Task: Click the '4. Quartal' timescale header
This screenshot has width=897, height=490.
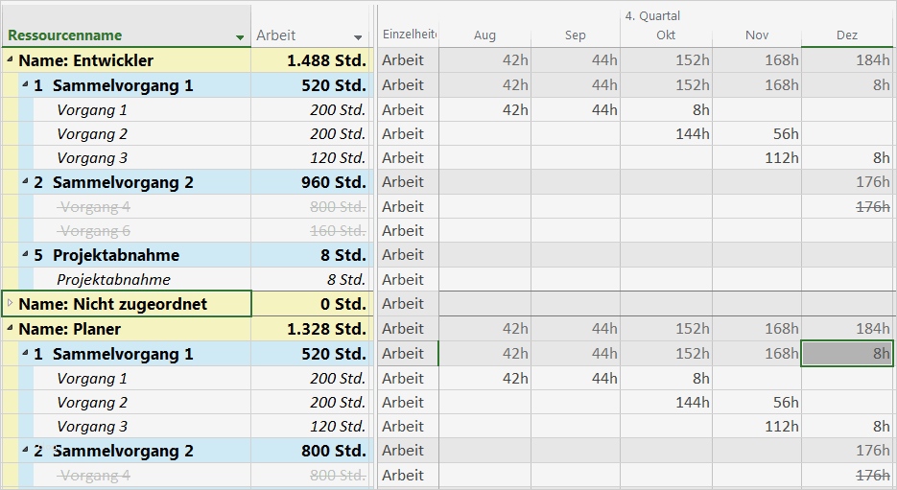Action: pyautogui.click(x=652, y=15)
